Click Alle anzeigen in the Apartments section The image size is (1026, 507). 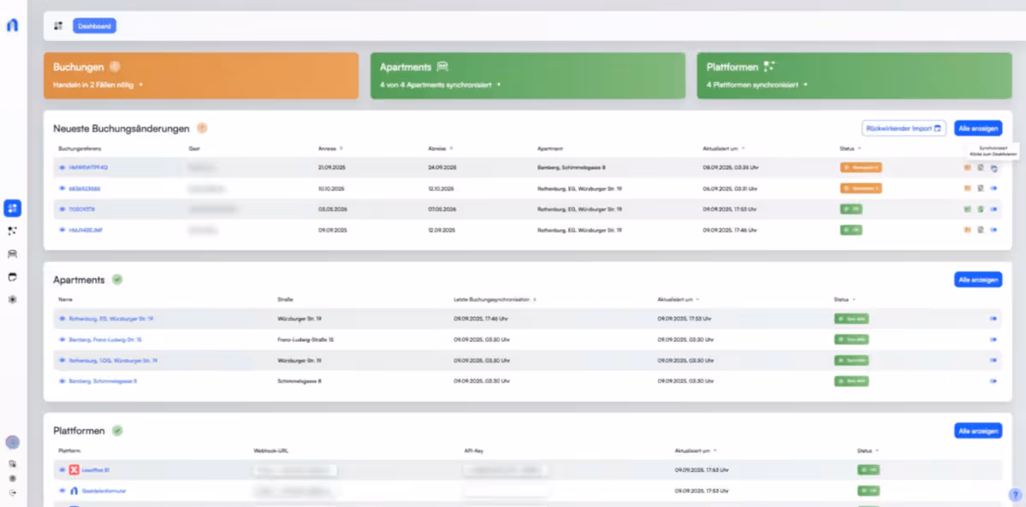pyautogui.click(x=977, y=280)
